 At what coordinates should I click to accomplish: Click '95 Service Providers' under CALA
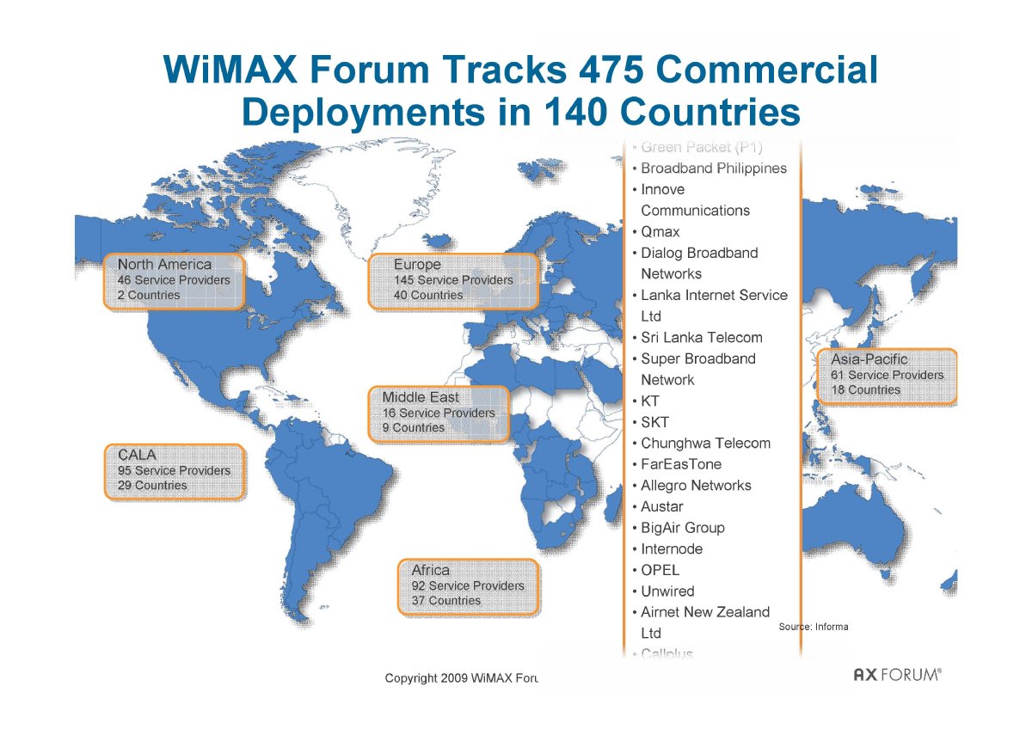[174, 471]
